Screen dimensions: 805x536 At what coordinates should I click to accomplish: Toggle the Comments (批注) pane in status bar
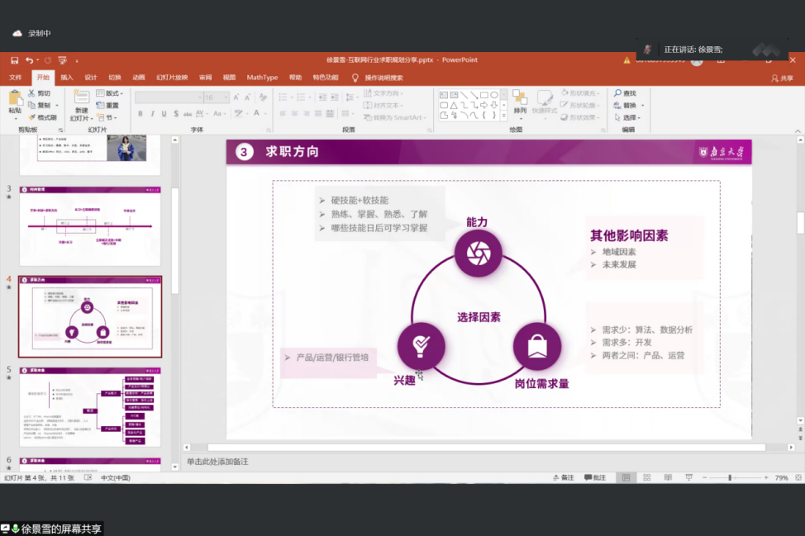pos(595,478)
